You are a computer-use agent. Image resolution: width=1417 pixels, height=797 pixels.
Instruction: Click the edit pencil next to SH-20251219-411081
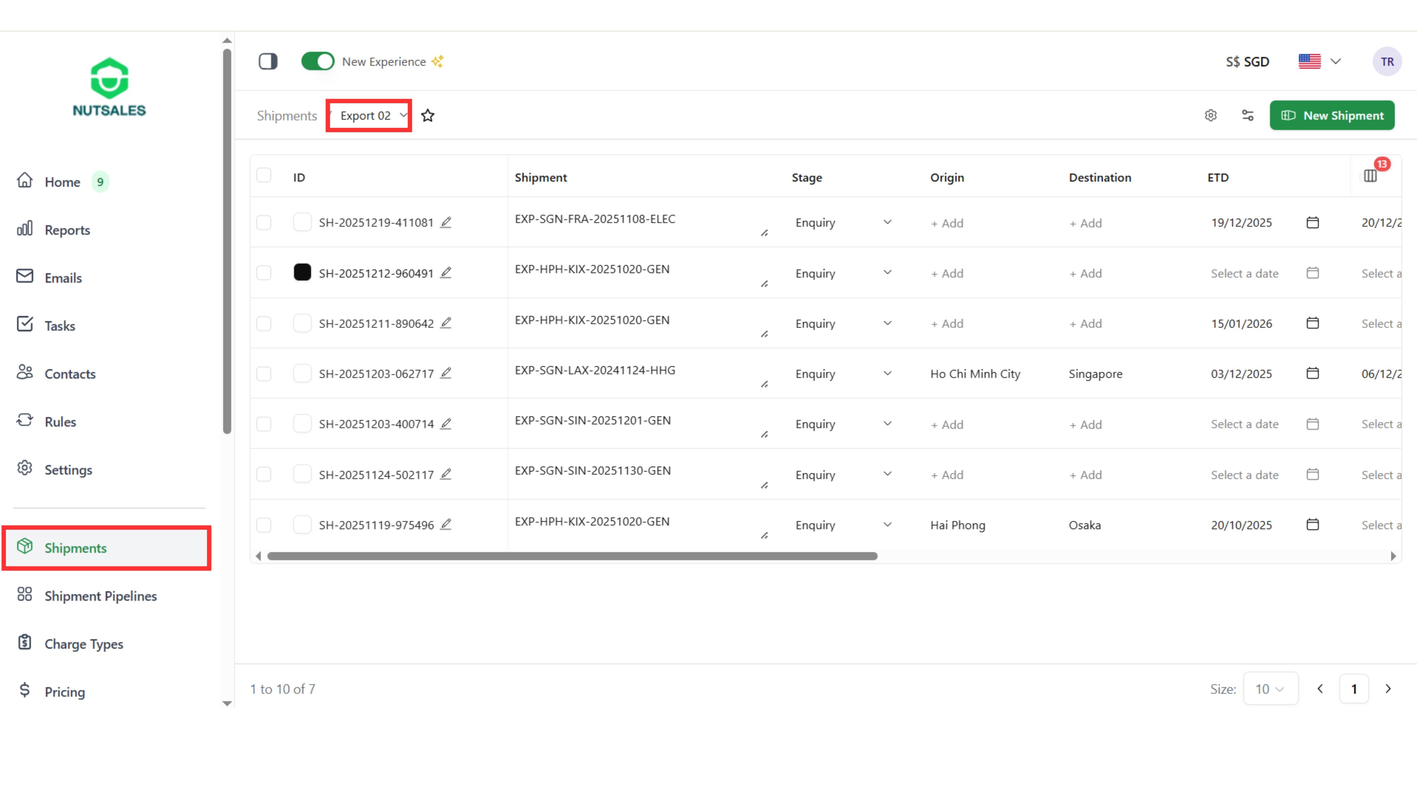[446, 222]
